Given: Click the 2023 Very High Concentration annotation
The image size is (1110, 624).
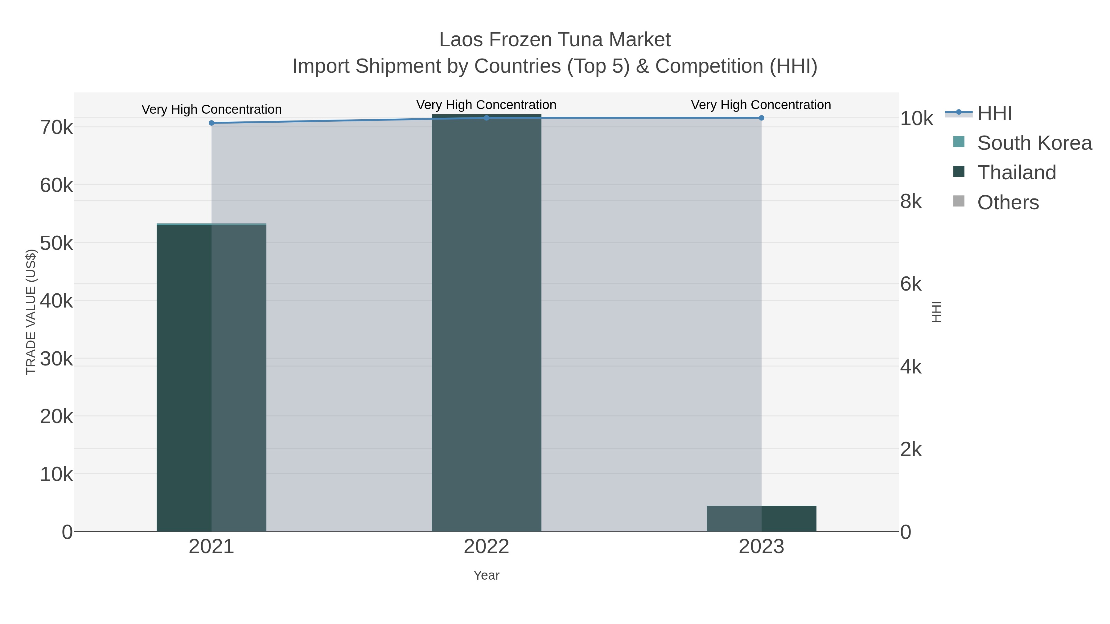Looking at the screenshot, I should tap(761, 105).
